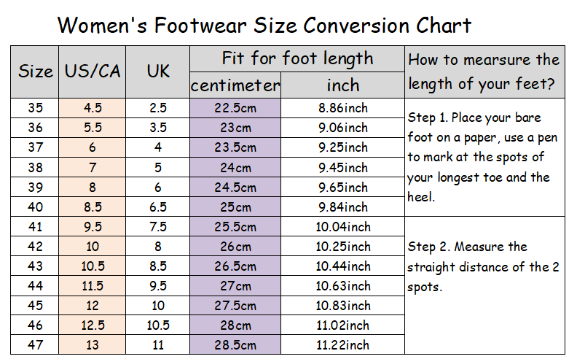
Task: Click the UK column header
Action: coord(158,72)
